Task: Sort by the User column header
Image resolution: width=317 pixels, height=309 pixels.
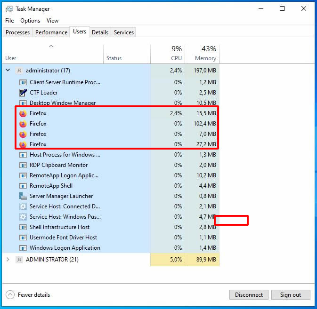Action: point(53,54)
